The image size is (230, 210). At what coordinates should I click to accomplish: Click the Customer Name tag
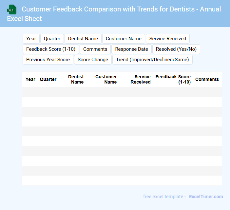click(124, 39)
